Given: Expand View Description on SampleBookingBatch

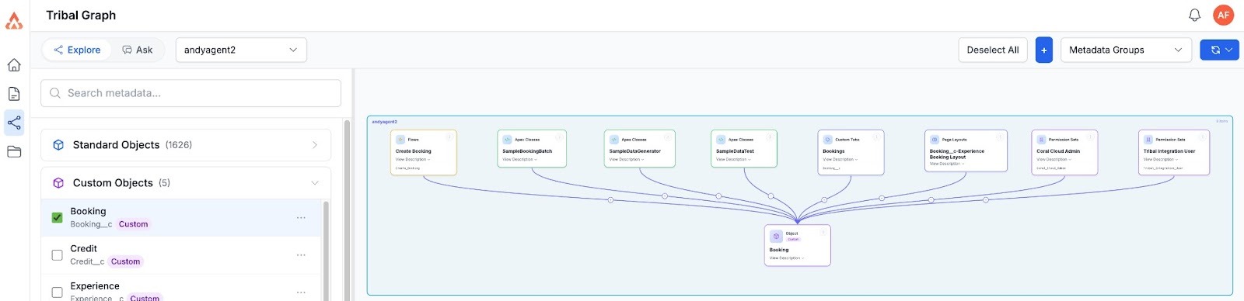Looking at the screenshot, I should pos(519,159).
